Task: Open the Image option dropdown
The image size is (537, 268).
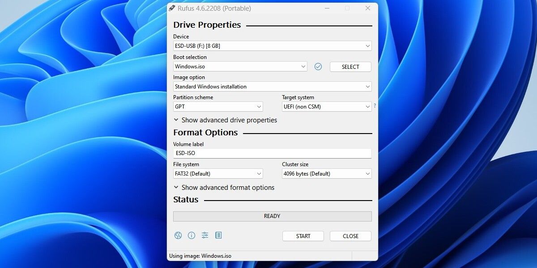Action: coord(272,86)
